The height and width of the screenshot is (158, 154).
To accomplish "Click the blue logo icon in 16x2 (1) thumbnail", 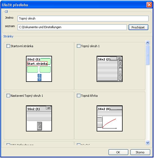I will point(40,78).
